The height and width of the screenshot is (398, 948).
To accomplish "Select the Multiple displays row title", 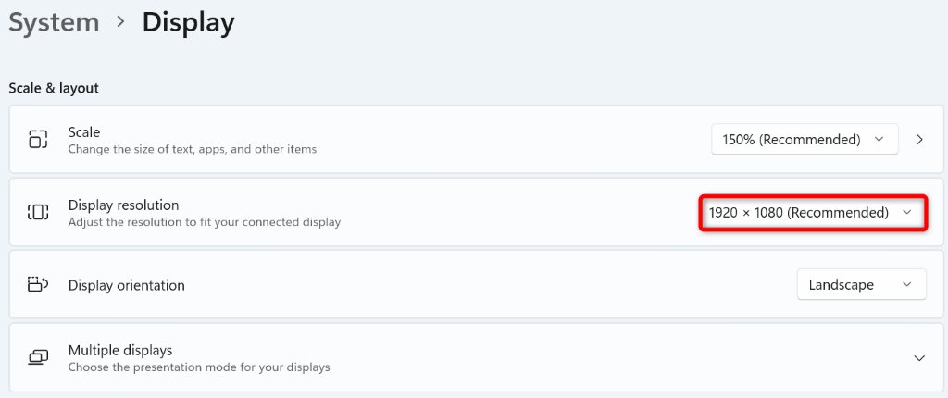I will 120,350.
